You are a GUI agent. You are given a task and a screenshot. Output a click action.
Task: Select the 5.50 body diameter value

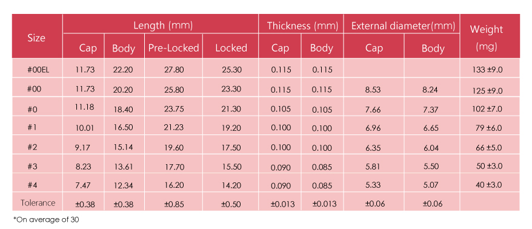[x=432, y=166]
